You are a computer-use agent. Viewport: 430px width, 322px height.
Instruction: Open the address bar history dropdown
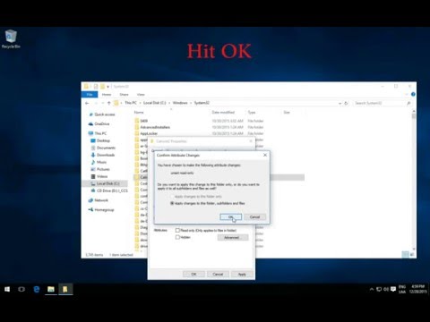[x=340, y=103]
